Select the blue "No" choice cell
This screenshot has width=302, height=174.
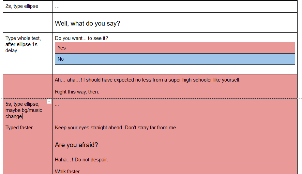click(175, 59)
